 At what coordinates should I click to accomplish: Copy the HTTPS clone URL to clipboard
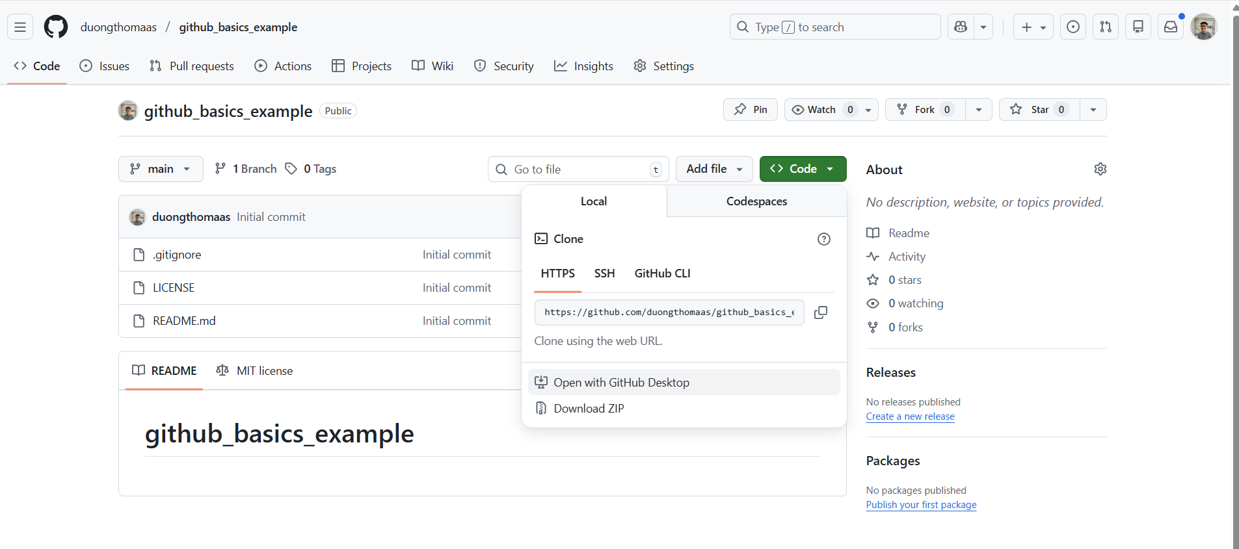tap(821, 313)
